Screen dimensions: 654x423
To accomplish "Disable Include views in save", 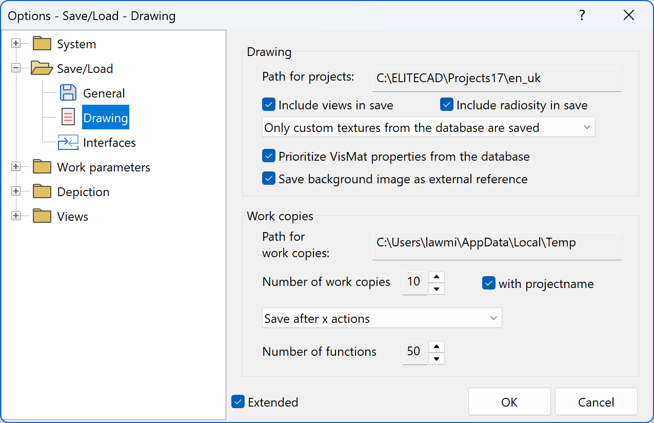I will [x=268, y=104].
